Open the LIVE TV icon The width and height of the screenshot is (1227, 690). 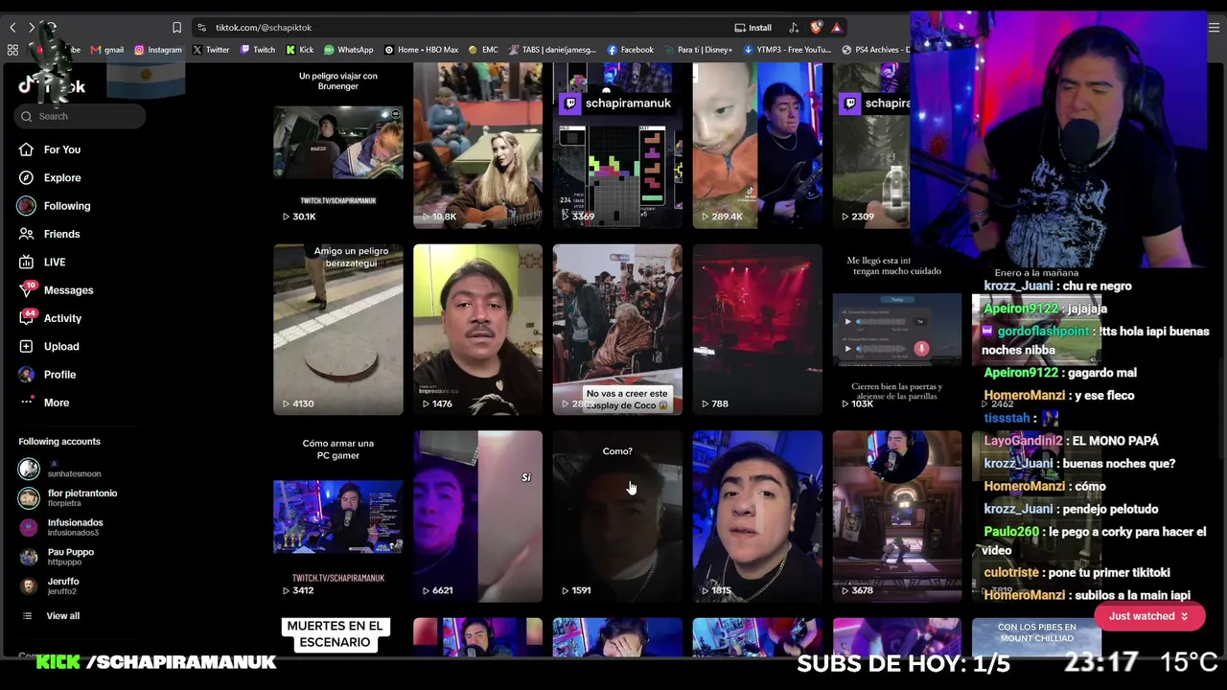tap(26, 262)
